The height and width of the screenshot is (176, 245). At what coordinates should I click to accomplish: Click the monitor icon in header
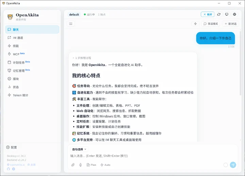[227, 14]
